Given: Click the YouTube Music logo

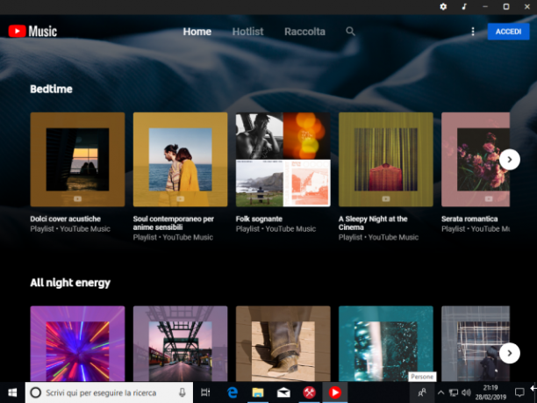Looking at the screenshot, I should [x=32, y=32].
